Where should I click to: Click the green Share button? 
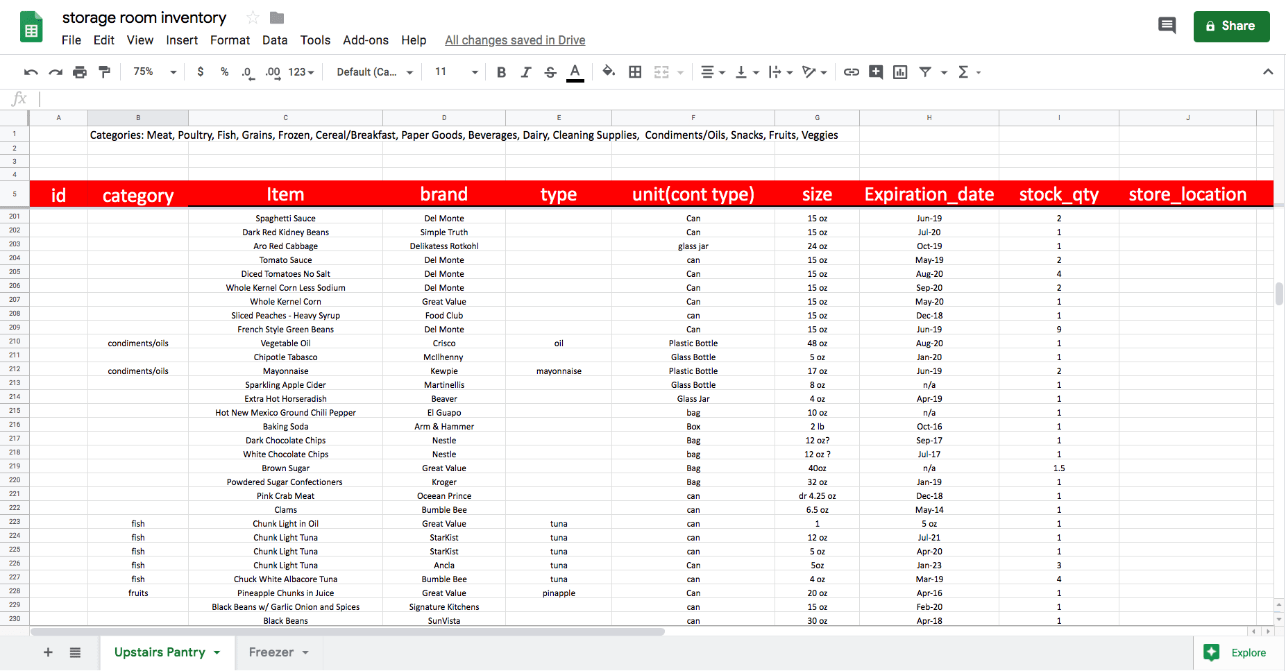1231,26
